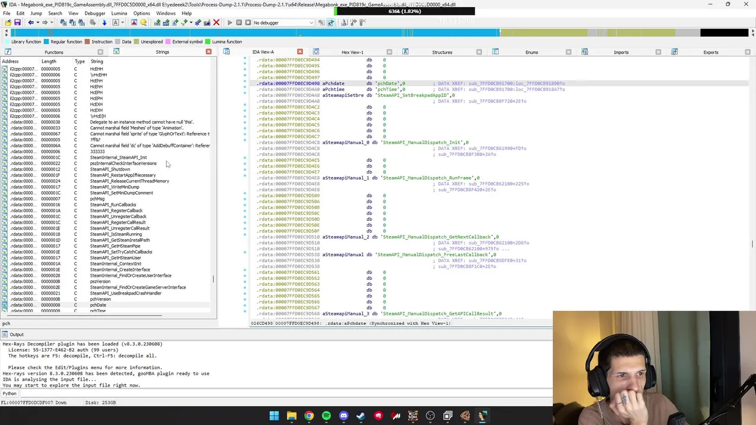Expand the text search options dropdown arrow

(122, 22)
